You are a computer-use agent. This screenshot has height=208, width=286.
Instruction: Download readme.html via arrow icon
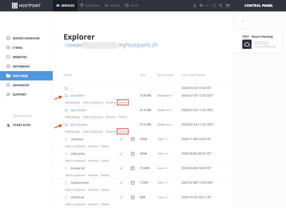[133, 183]
